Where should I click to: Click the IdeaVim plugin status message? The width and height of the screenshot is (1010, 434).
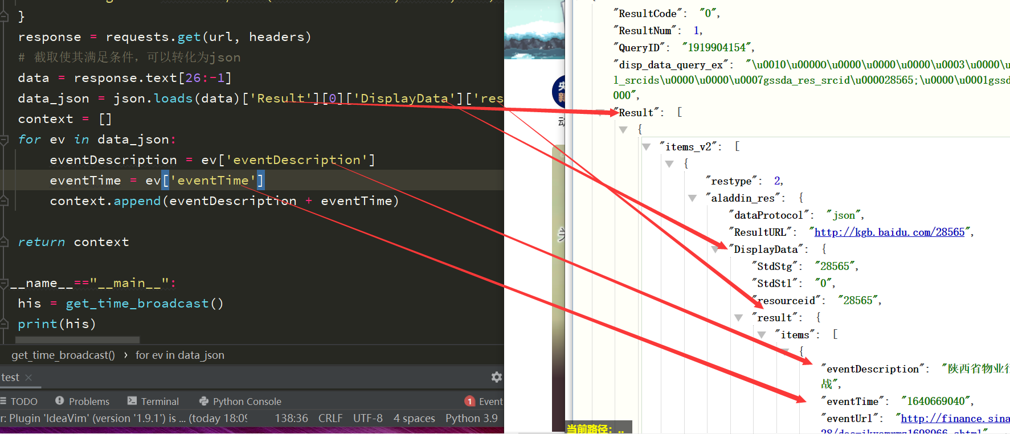click(x=124, y=419)
